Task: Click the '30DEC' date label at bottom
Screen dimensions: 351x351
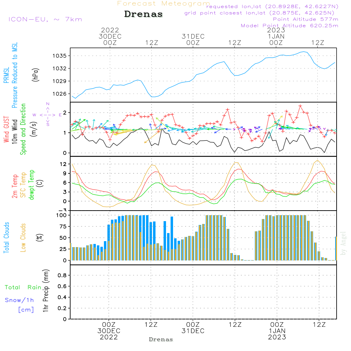Action: (109, 331)
